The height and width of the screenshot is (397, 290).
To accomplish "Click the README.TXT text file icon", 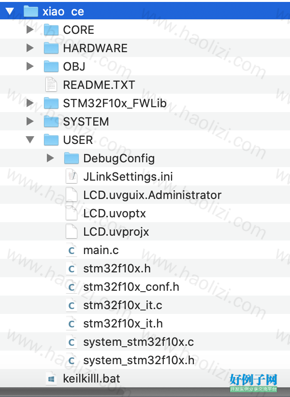I will tap(51, 85).
